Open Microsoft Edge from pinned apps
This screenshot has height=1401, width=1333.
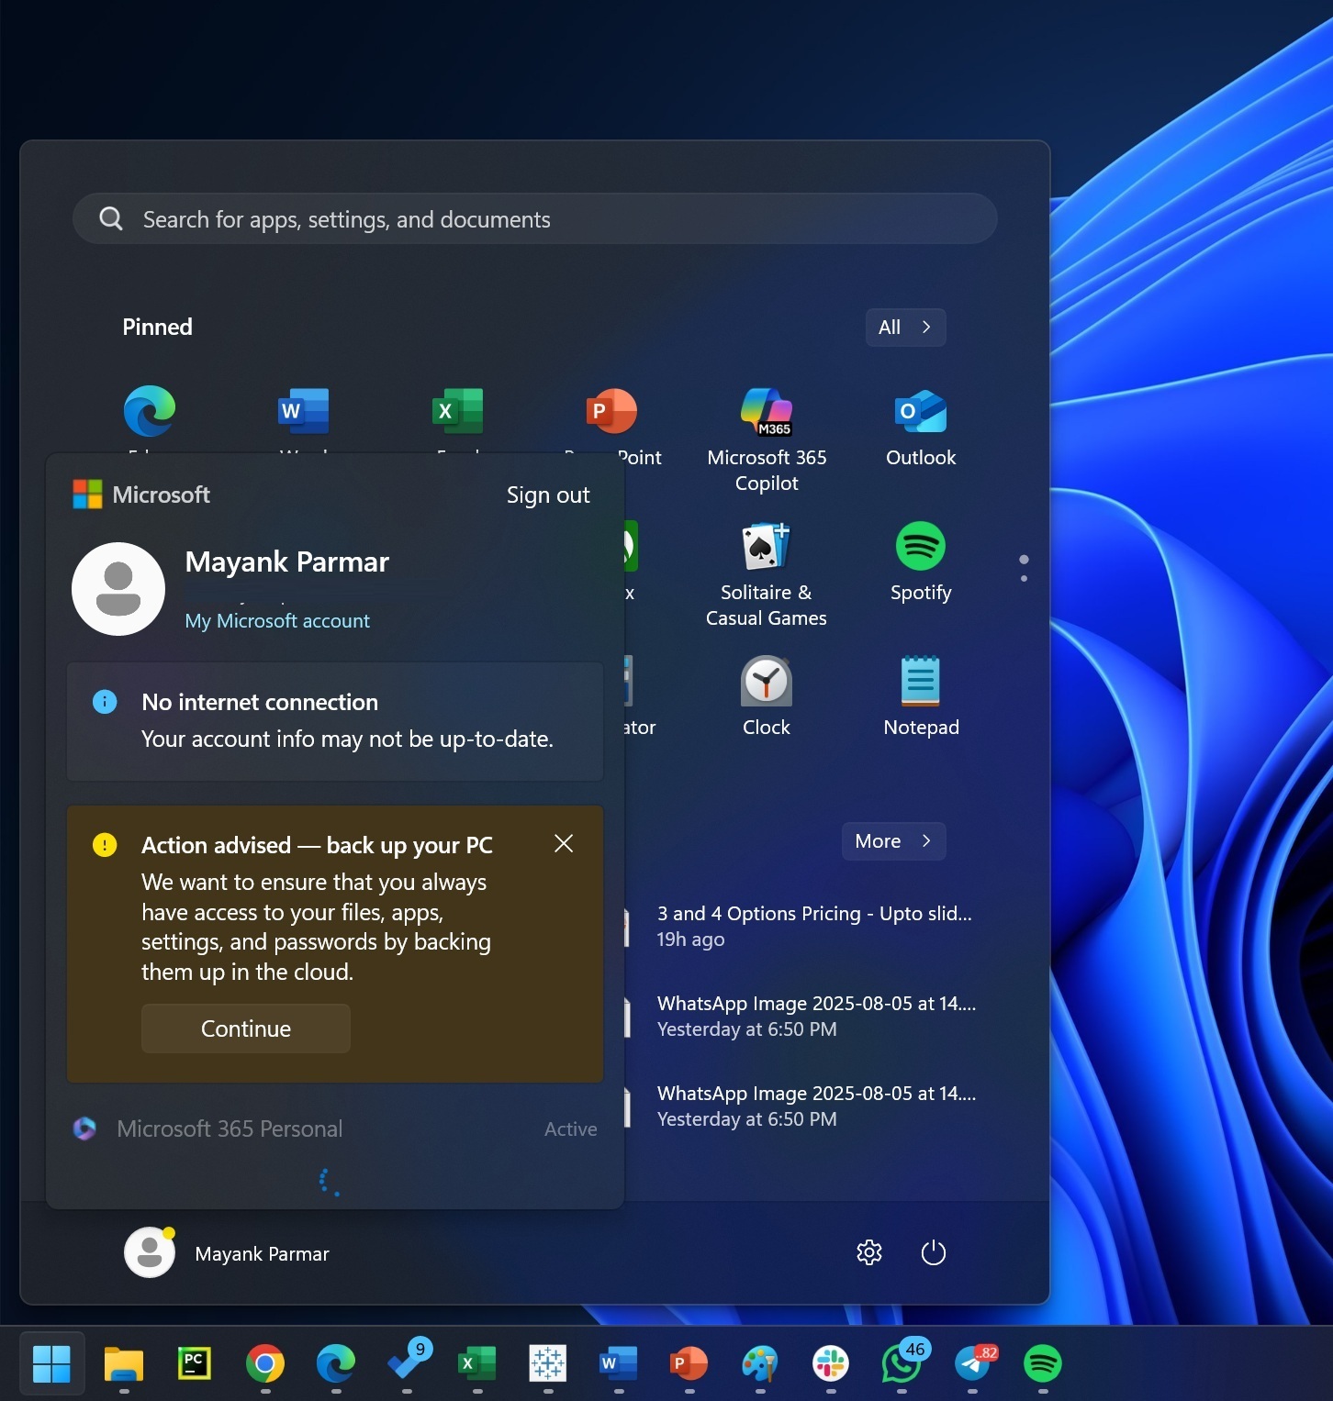(x=150, y=410)
